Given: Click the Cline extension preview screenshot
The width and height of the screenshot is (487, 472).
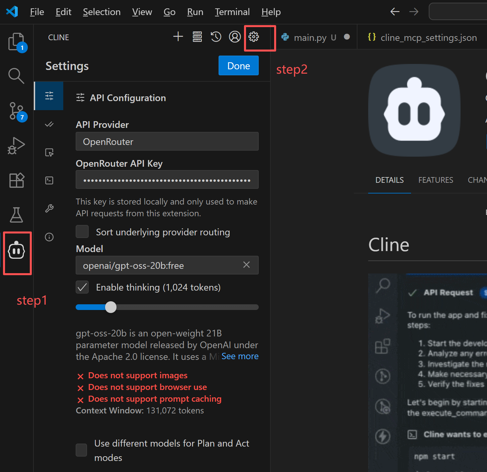Looking at the screenshot, I should (427, 373).
